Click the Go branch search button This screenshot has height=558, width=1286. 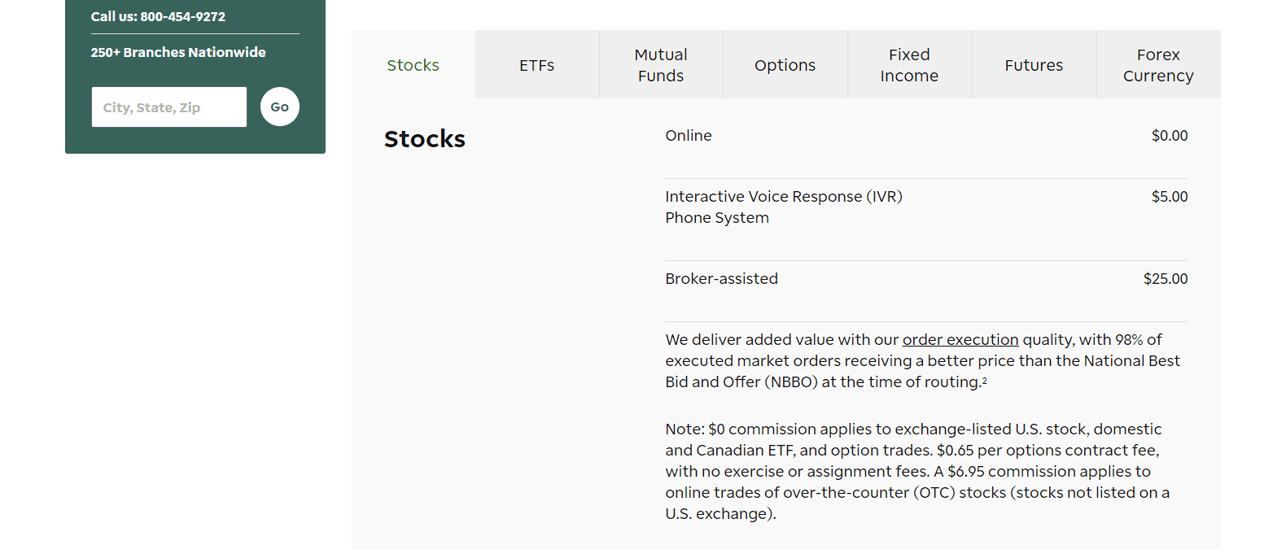click(x=279, y=106)
